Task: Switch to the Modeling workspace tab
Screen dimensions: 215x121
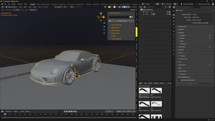Action: [x=54, y=4]
